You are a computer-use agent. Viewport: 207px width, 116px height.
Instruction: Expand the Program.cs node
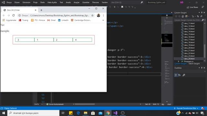[179, 62]
